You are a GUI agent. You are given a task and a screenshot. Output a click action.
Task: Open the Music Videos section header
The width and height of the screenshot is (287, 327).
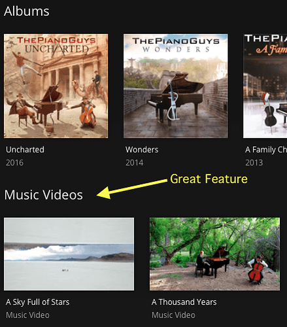point(44,195)
